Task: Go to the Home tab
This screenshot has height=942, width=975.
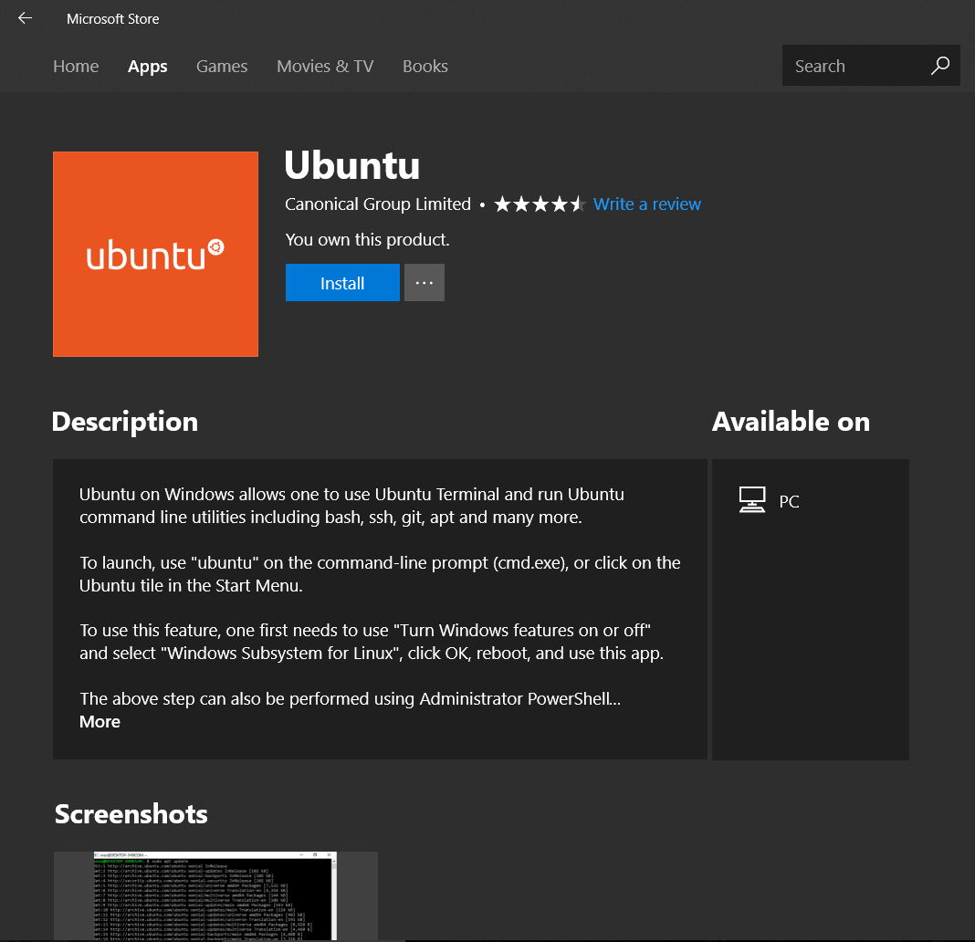Action: [76, 66]
